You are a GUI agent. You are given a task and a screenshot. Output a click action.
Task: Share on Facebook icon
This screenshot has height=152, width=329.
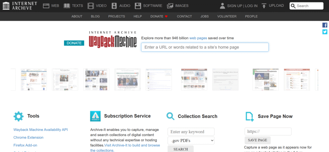325,25
